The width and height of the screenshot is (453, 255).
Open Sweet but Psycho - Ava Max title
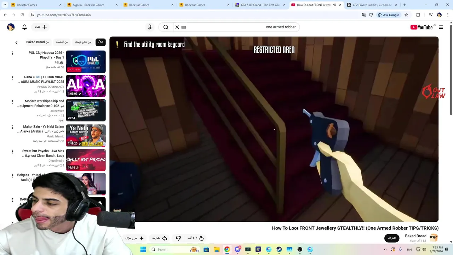coord(43,153)
